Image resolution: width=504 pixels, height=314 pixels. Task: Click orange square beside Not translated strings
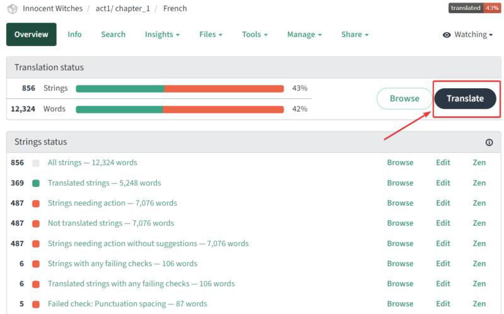36,223
